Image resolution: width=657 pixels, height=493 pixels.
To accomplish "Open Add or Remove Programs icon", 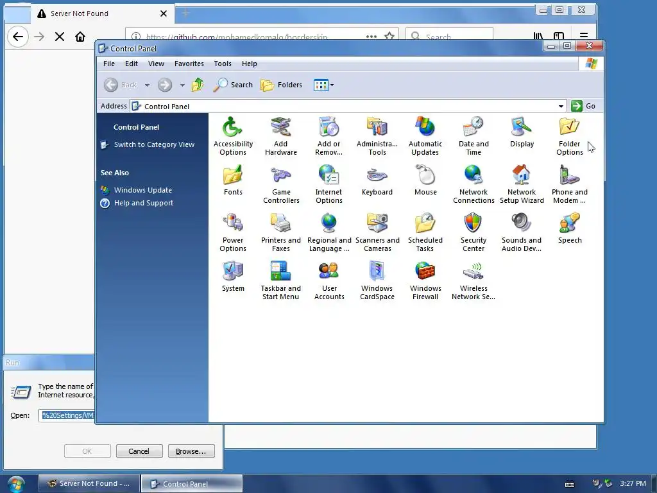I will pyautogui.click(x=329, y=136).
